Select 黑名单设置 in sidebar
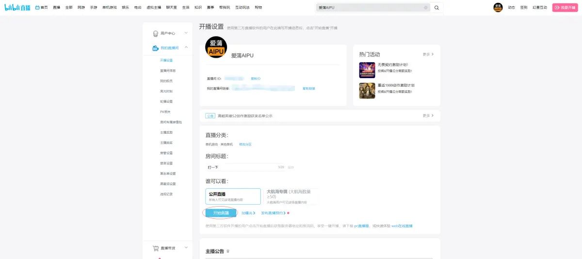The width and height of the screenshot is (582, 259). click(x=168, y=174)
